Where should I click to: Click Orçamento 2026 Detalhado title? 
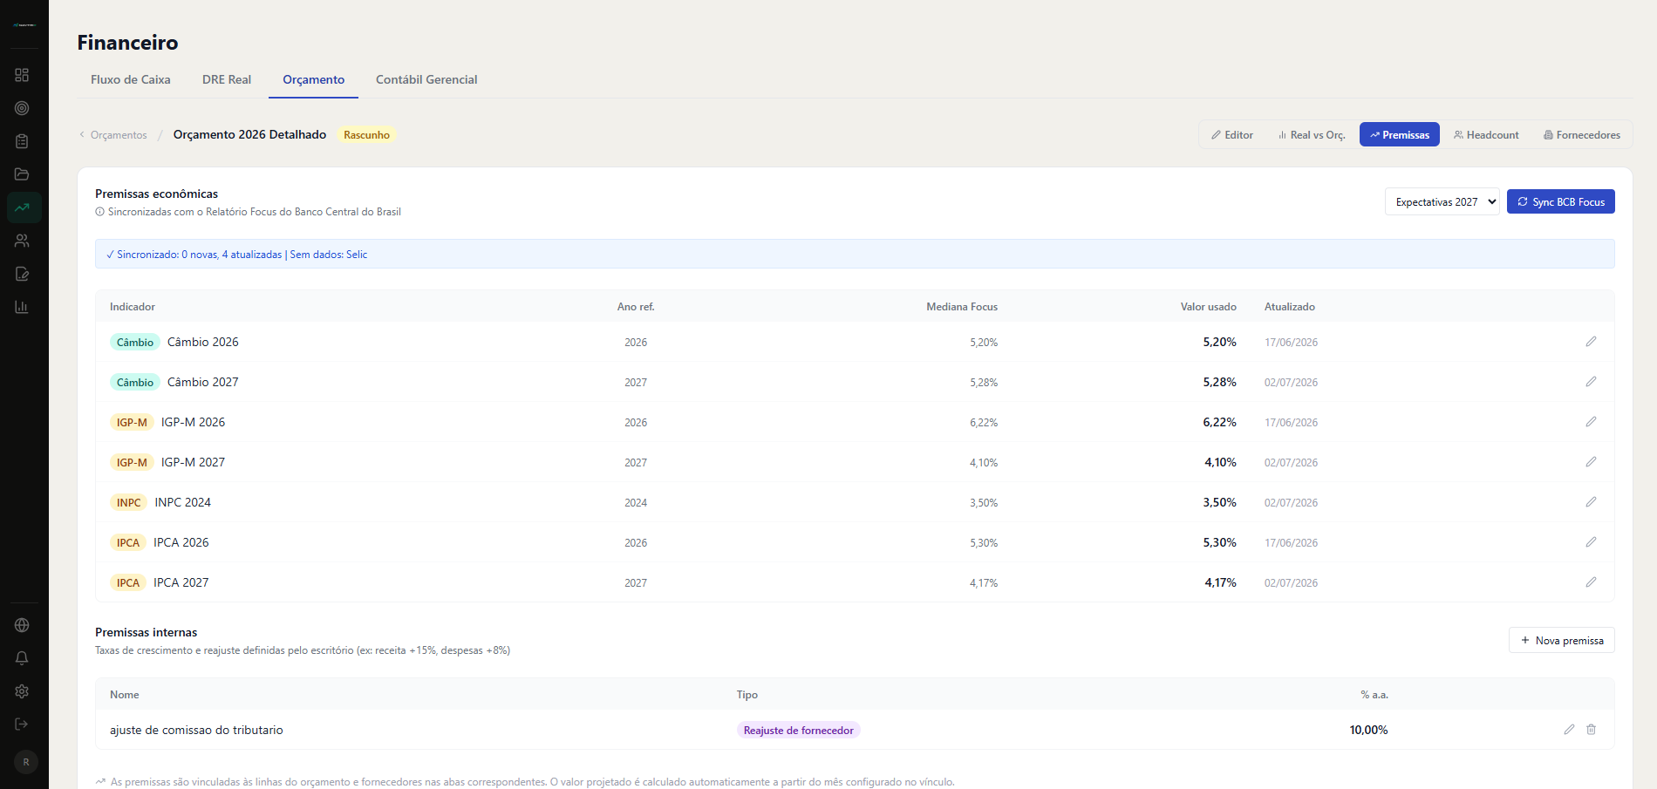(249, 134)
